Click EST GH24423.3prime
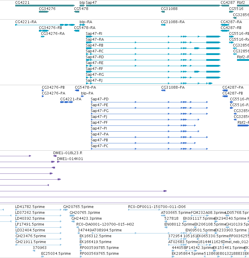 pos(87,218)
